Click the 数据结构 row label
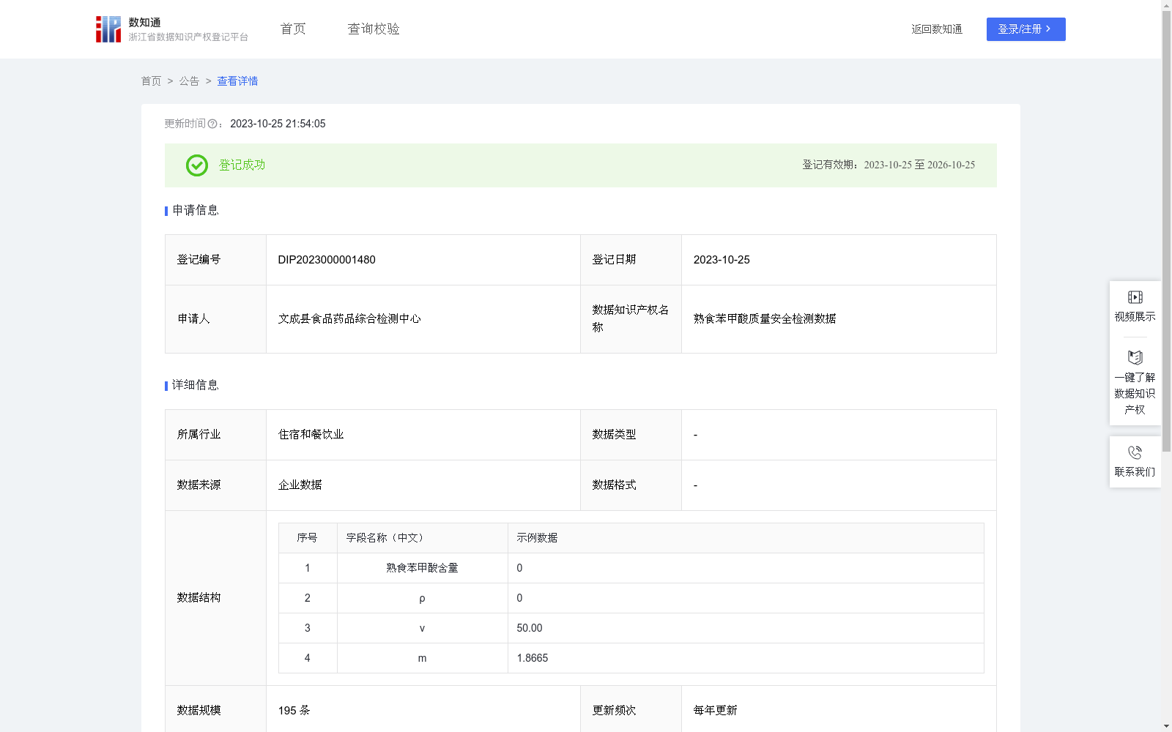Image resolution: width=1172 pixels, height=732 pixels. 199,598
